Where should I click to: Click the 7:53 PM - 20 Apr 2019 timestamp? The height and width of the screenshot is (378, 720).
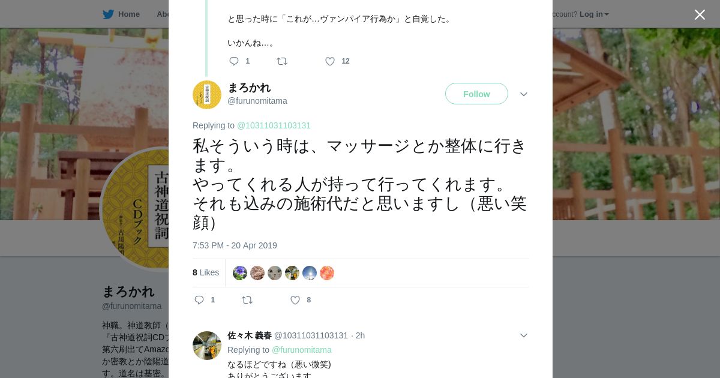(235, 245)
